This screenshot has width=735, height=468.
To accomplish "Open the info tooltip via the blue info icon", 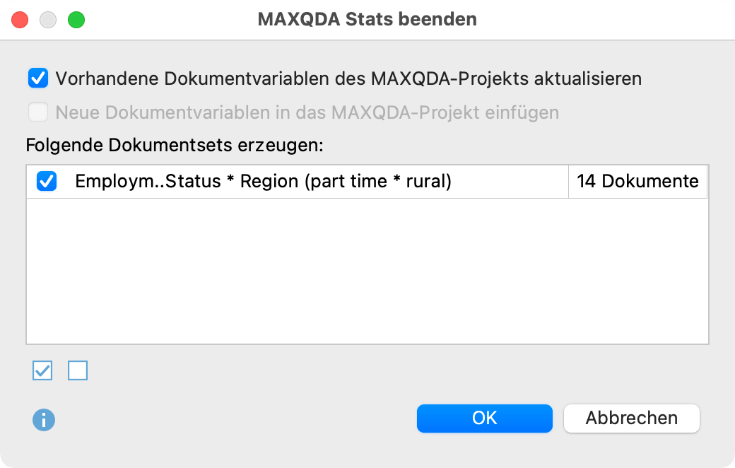I will pos(44,419).
